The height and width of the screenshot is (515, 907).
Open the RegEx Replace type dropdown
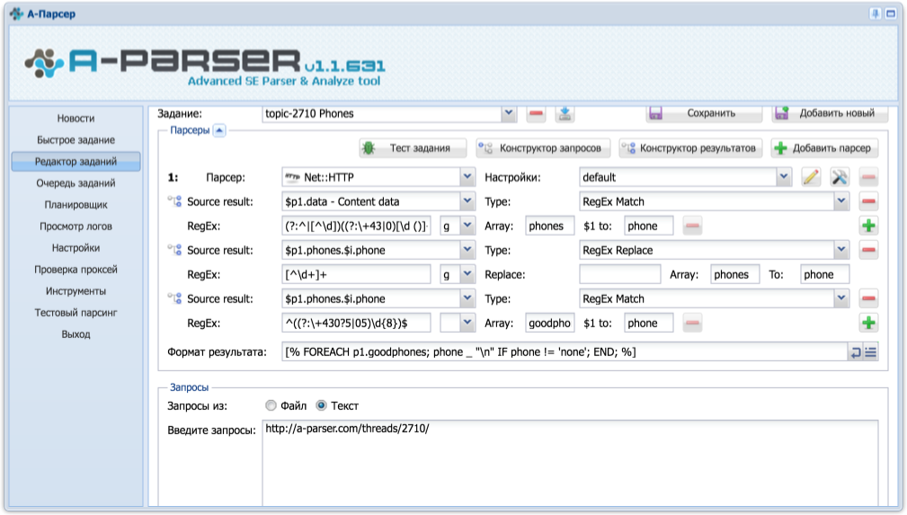(x=841, y=250)
